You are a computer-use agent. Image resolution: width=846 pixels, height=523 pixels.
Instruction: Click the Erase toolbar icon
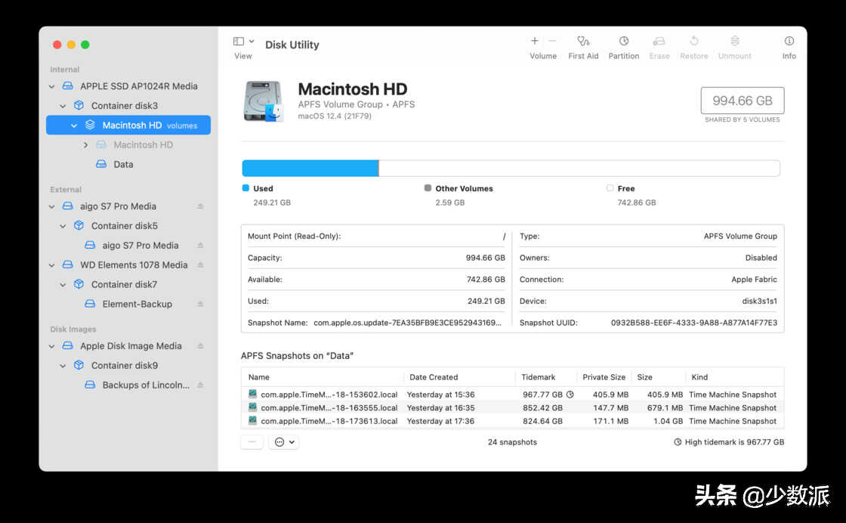(659, 42)
